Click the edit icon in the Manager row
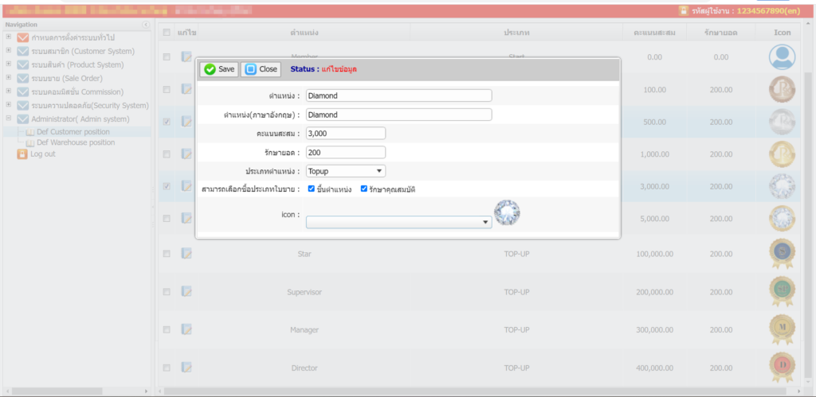This screenshot has width=816, height=397. click(186, 329)
